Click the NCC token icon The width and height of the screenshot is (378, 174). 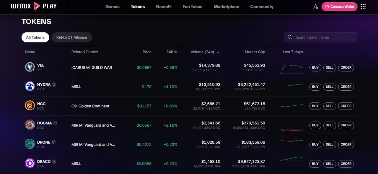point(30,106)
